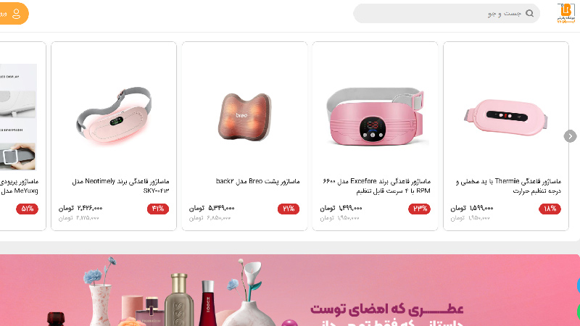The width and height of the screenshot is (580, 326).
Task: Click the orange login button
Action: 13,14
